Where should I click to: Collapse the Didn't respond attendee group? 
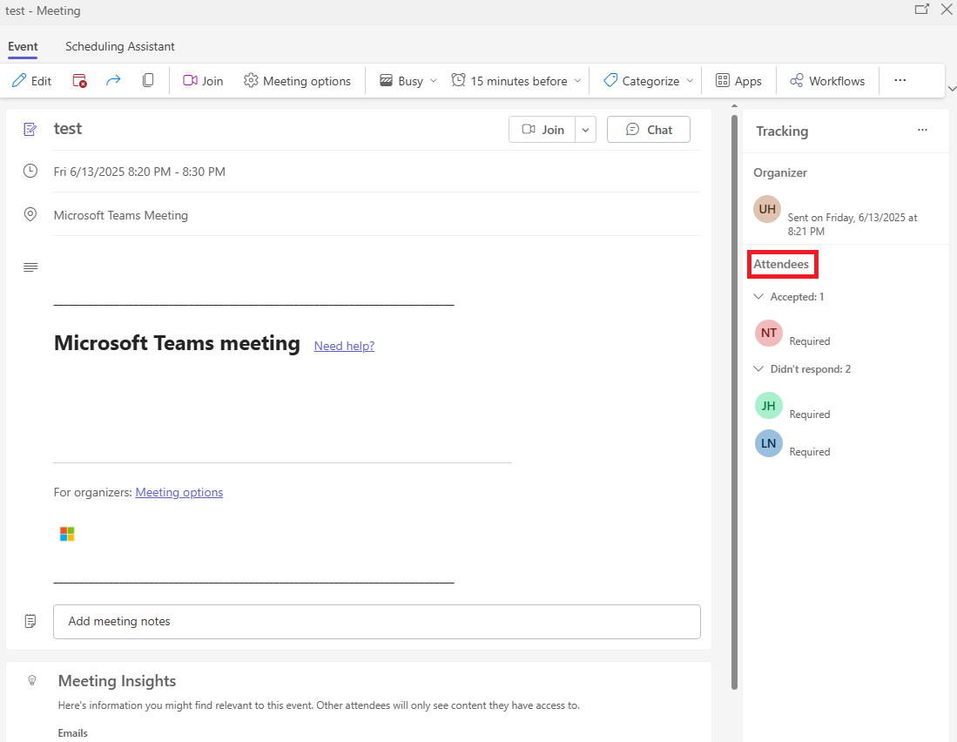click(758, 368)
